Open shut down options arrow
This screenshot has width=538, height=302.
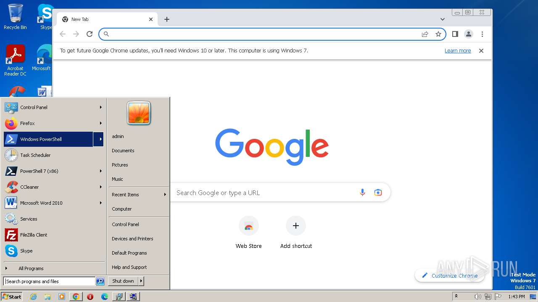pyautogui.click(x=141, y=281)
